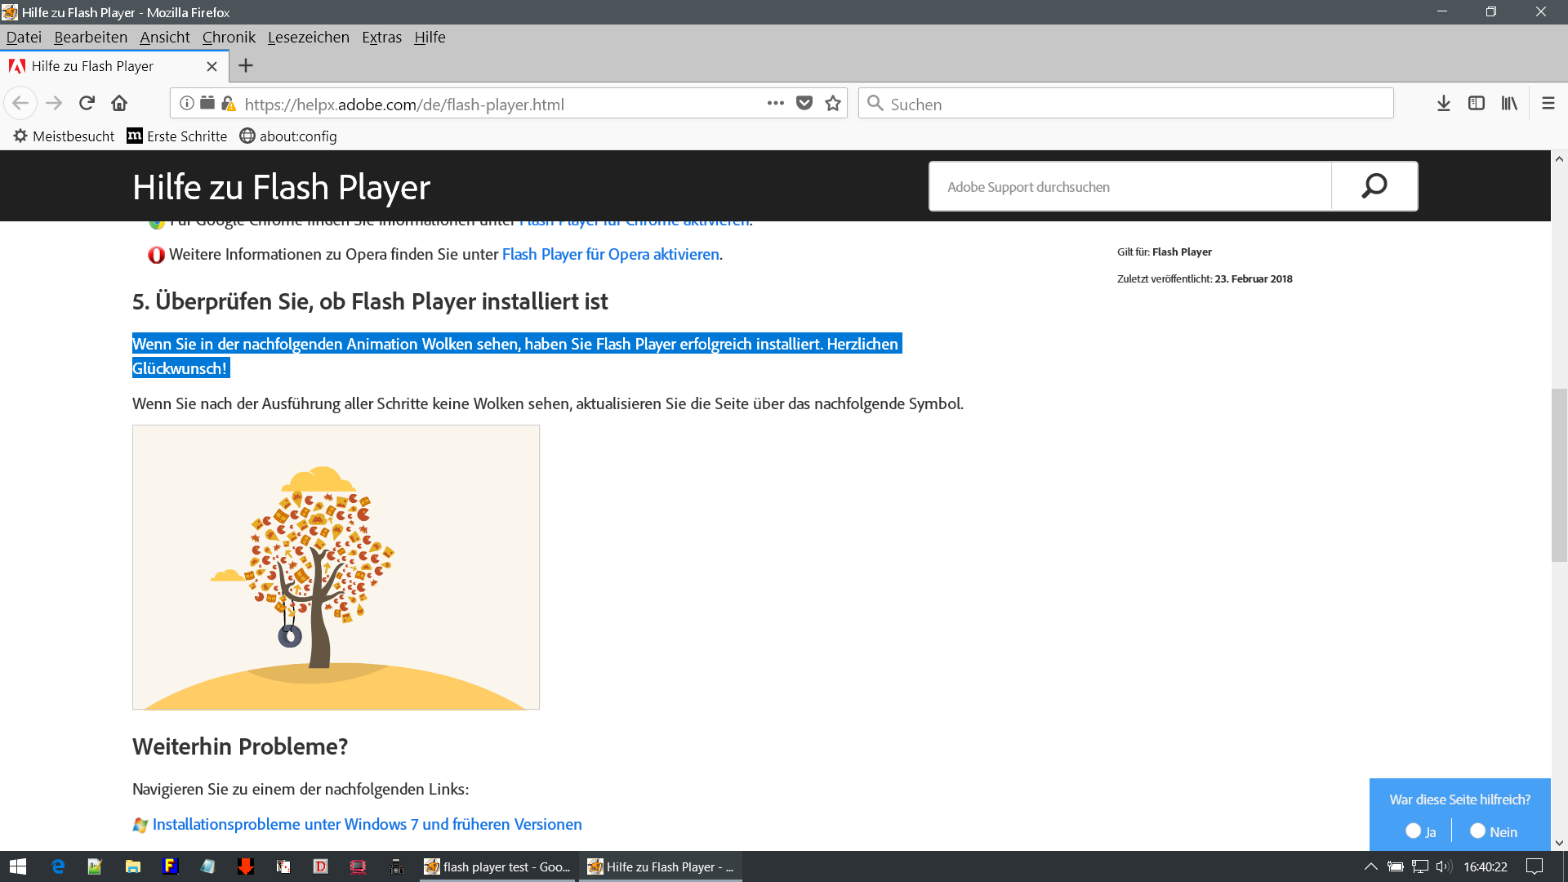Show hidden system tray icons
Viewport: 1568px width, 882px height.
click(x=1370, y=866)
